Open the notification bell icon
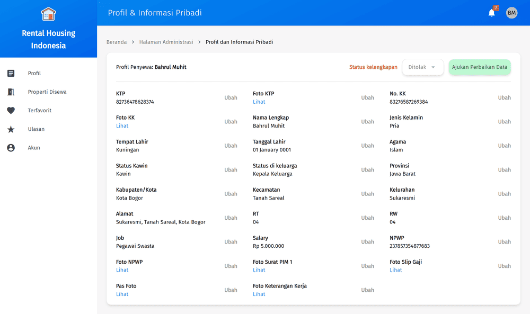 coord(492,13)
